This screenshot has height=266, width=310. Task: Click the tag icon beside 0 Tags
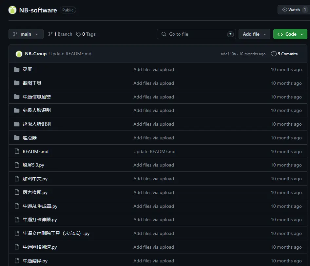coord(79,34)
